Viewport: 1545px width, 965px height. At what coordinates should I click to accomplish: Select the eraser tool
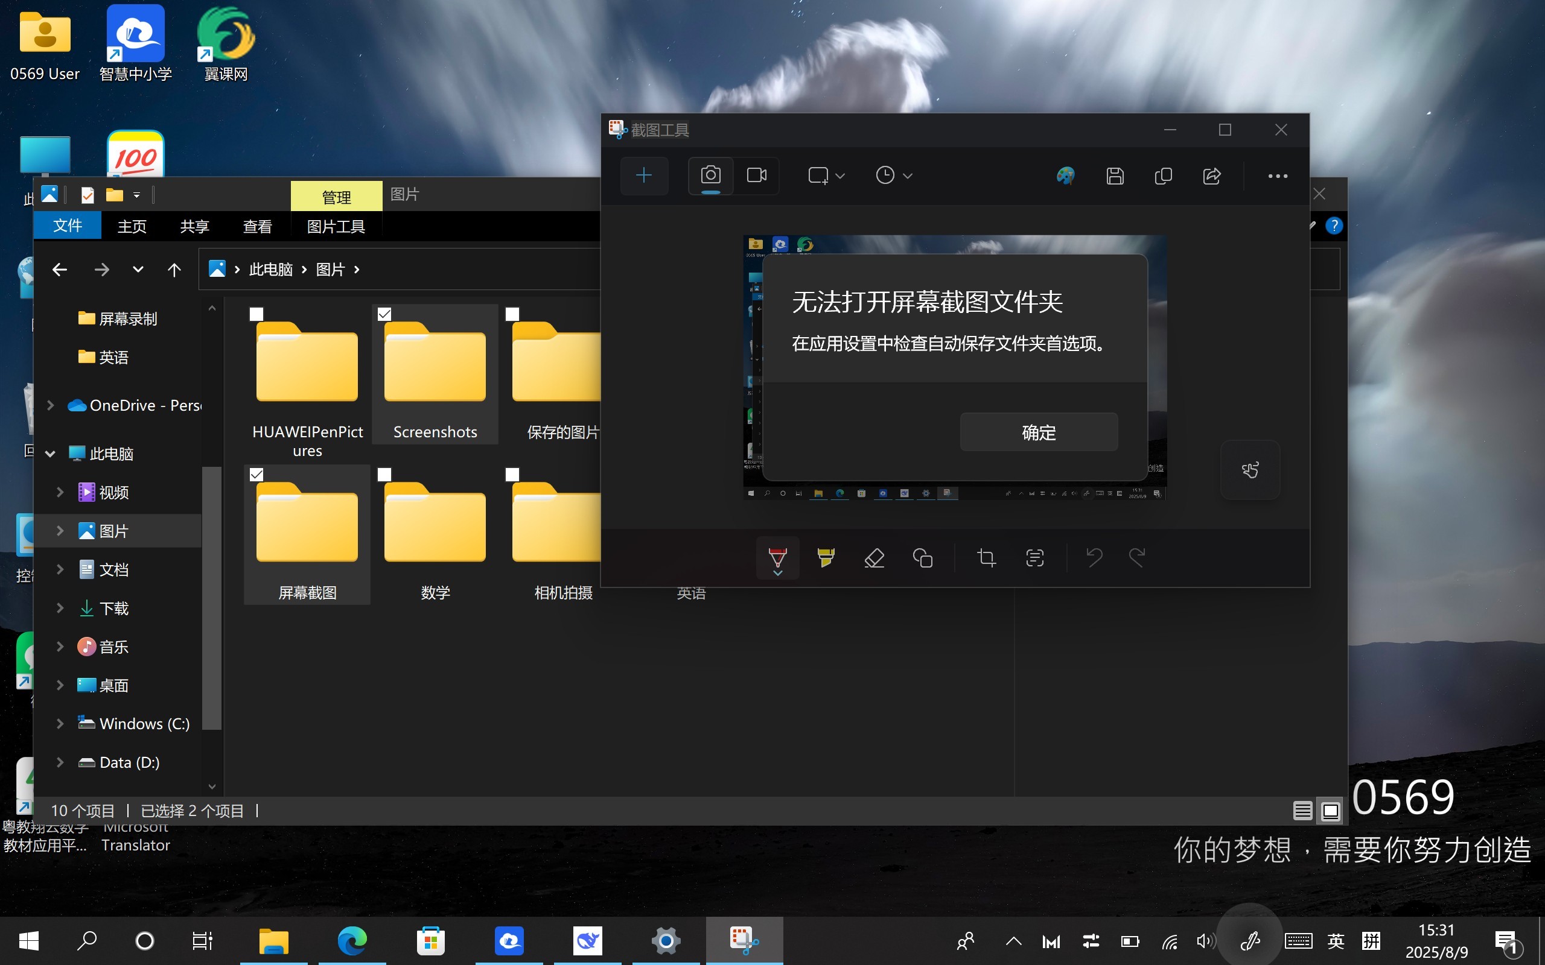click(x=874, y=558)
